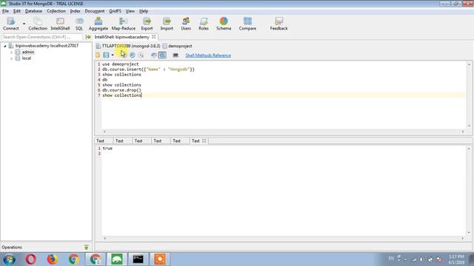
Task: Click the db.course.drop() line in editor
Action: coord(121,90)
